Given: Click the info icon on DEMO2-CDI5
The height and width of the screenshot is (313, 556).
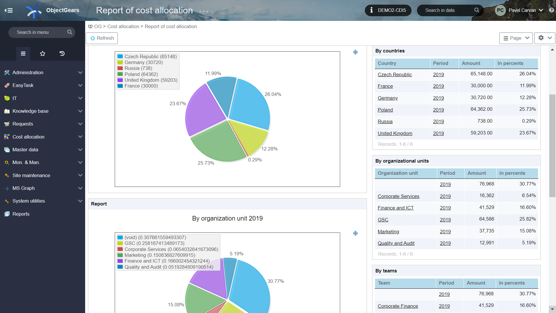Looking at the screenshot, I should 371,10.
